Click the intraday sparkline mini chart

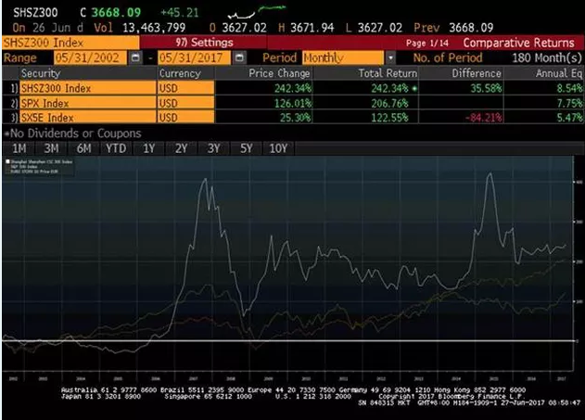tap(256, 12)
